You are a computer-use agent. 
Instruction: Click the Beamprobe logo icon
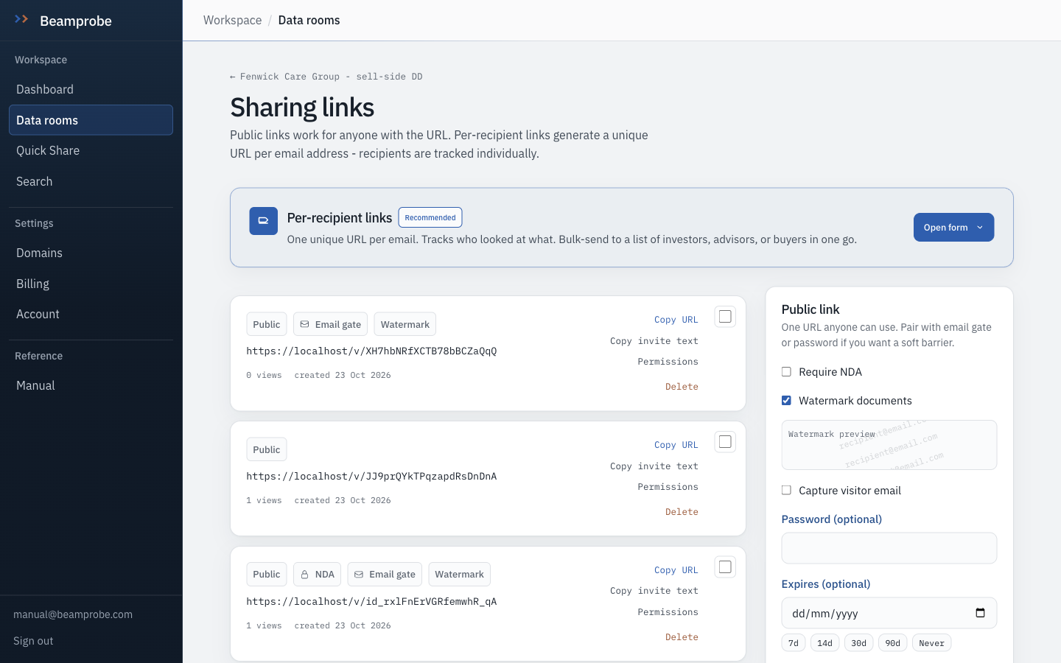[21, 19]
